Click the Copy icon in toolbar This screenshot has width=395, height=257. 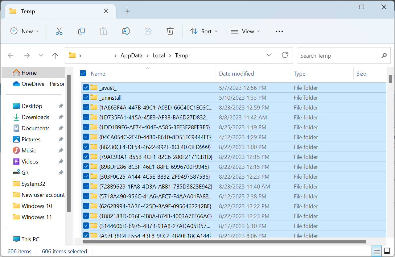point(81,31)
